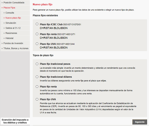This screenshot has height=126, width=149.
Task: Select Plazo fijo renta type radio
Action: tap(37, 87)
